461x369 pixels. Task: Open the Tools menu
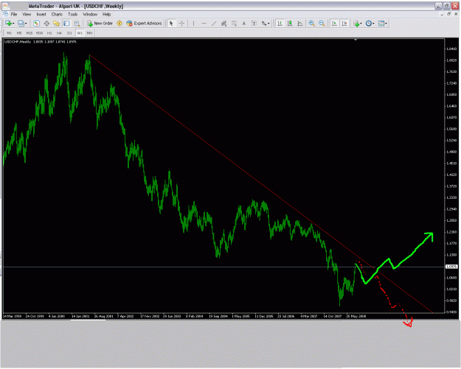[x=72, y=15]
